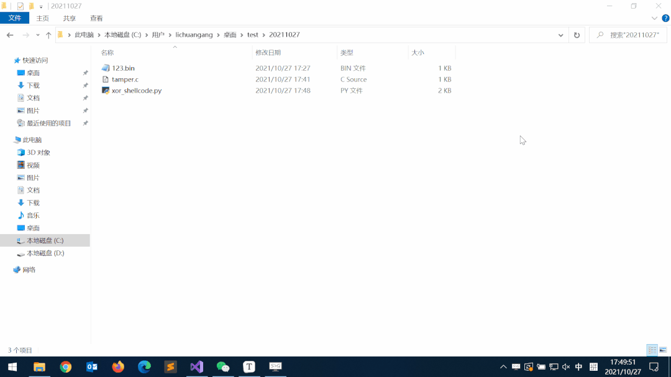This screenshot has height=377, width=671.
Task: Click the search 20211027 box
Action: [628, 35]
